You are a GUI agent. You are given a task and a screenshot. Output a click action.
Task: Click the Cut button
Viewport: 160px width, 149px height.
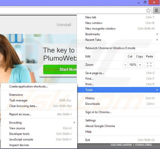(130, 56)
